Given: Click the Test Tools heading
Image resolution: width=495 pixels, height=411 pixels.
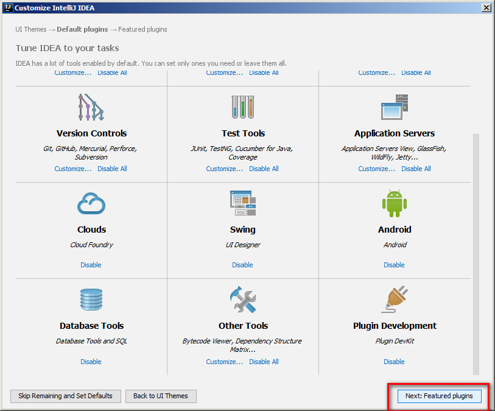Looking at the screenshot, I should tap(243, 133).
